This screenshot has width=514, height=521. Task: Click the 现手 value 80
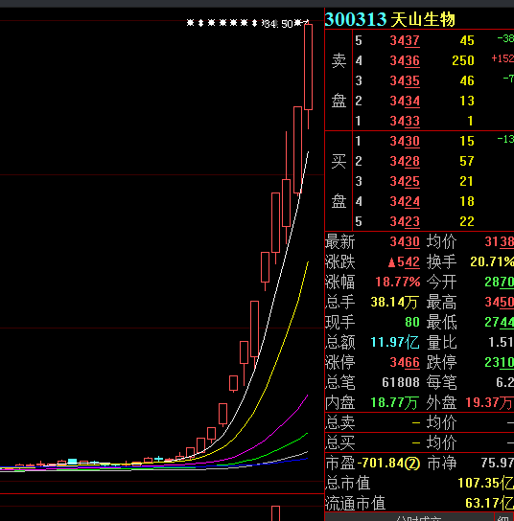point(412,323)
